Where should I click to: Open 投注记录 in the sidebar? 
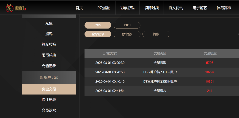(x=49, y=100)
